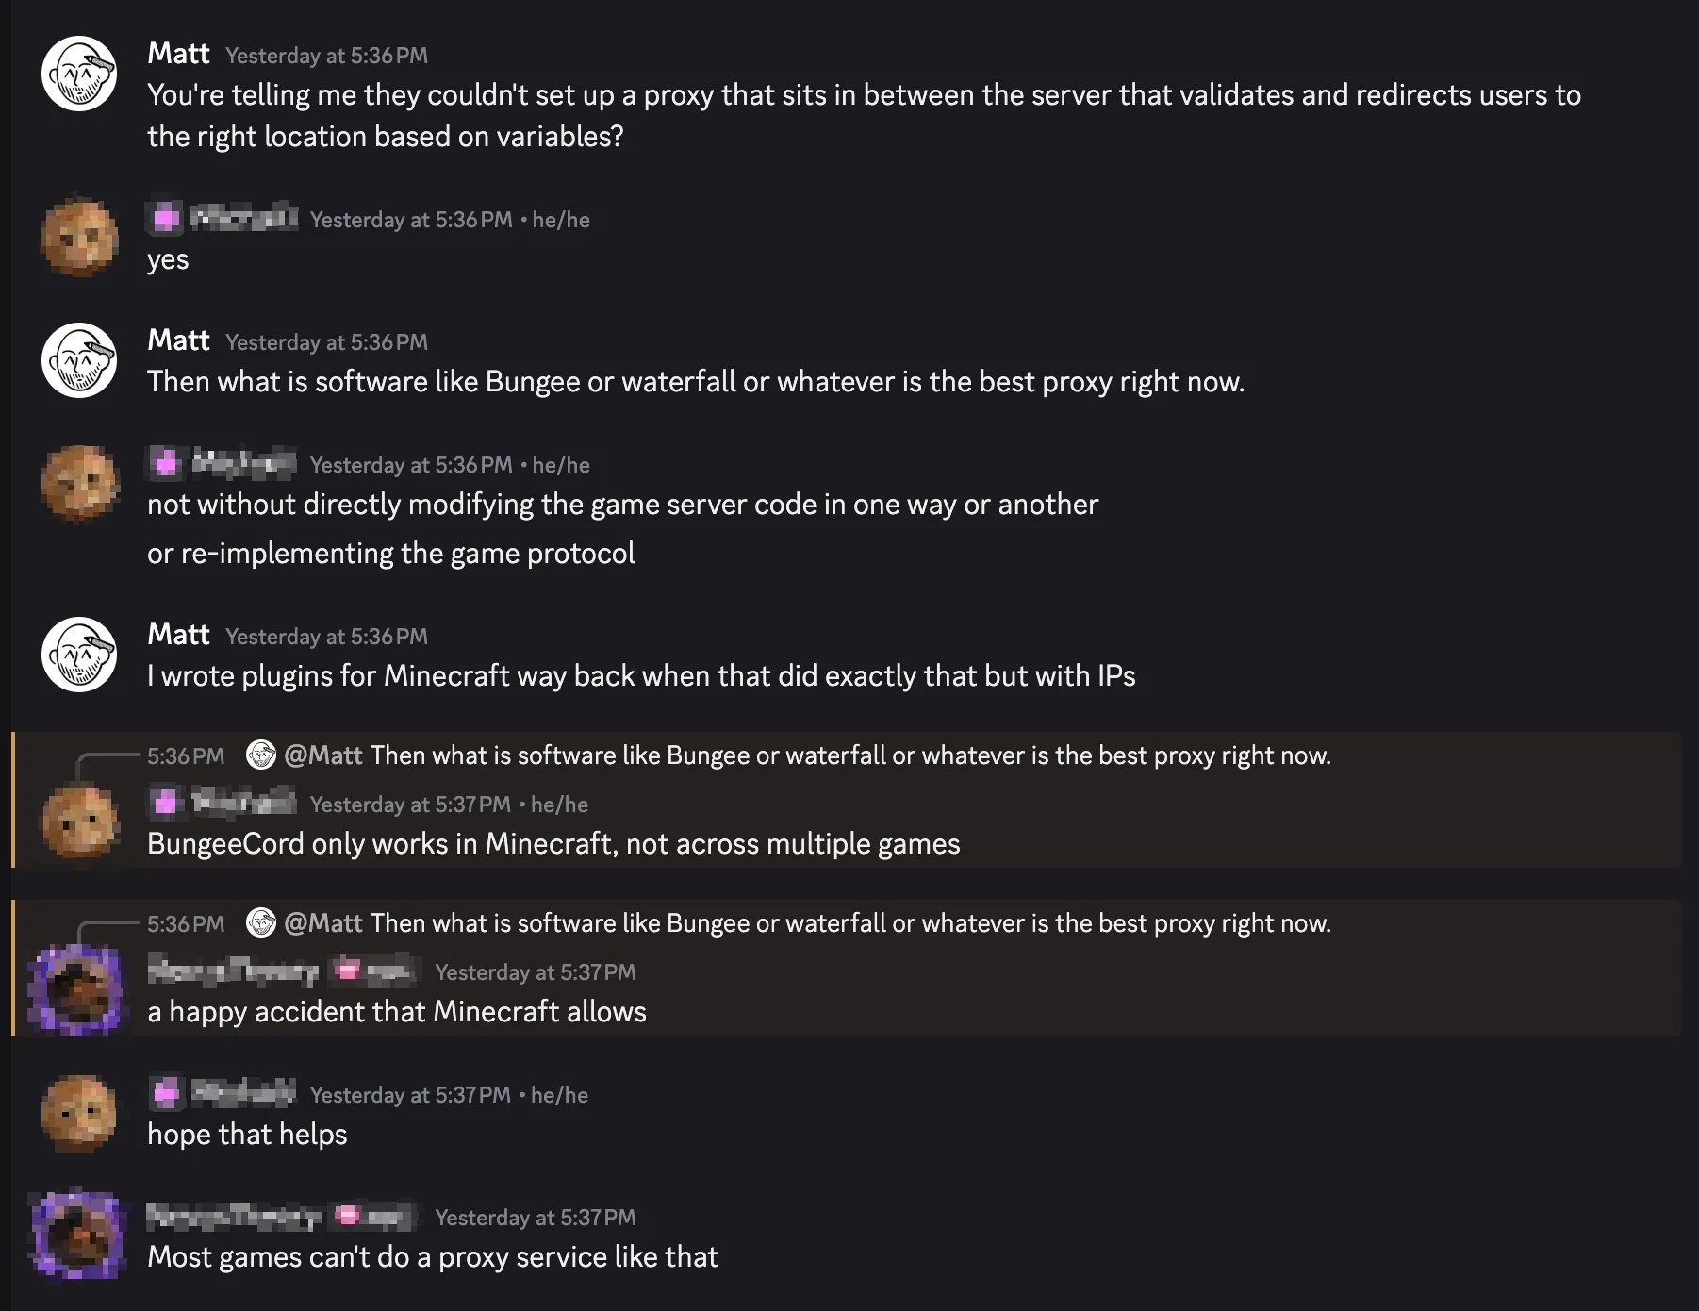Click purple avatar beside "Most games can't do"

(x=77, y=1236)
